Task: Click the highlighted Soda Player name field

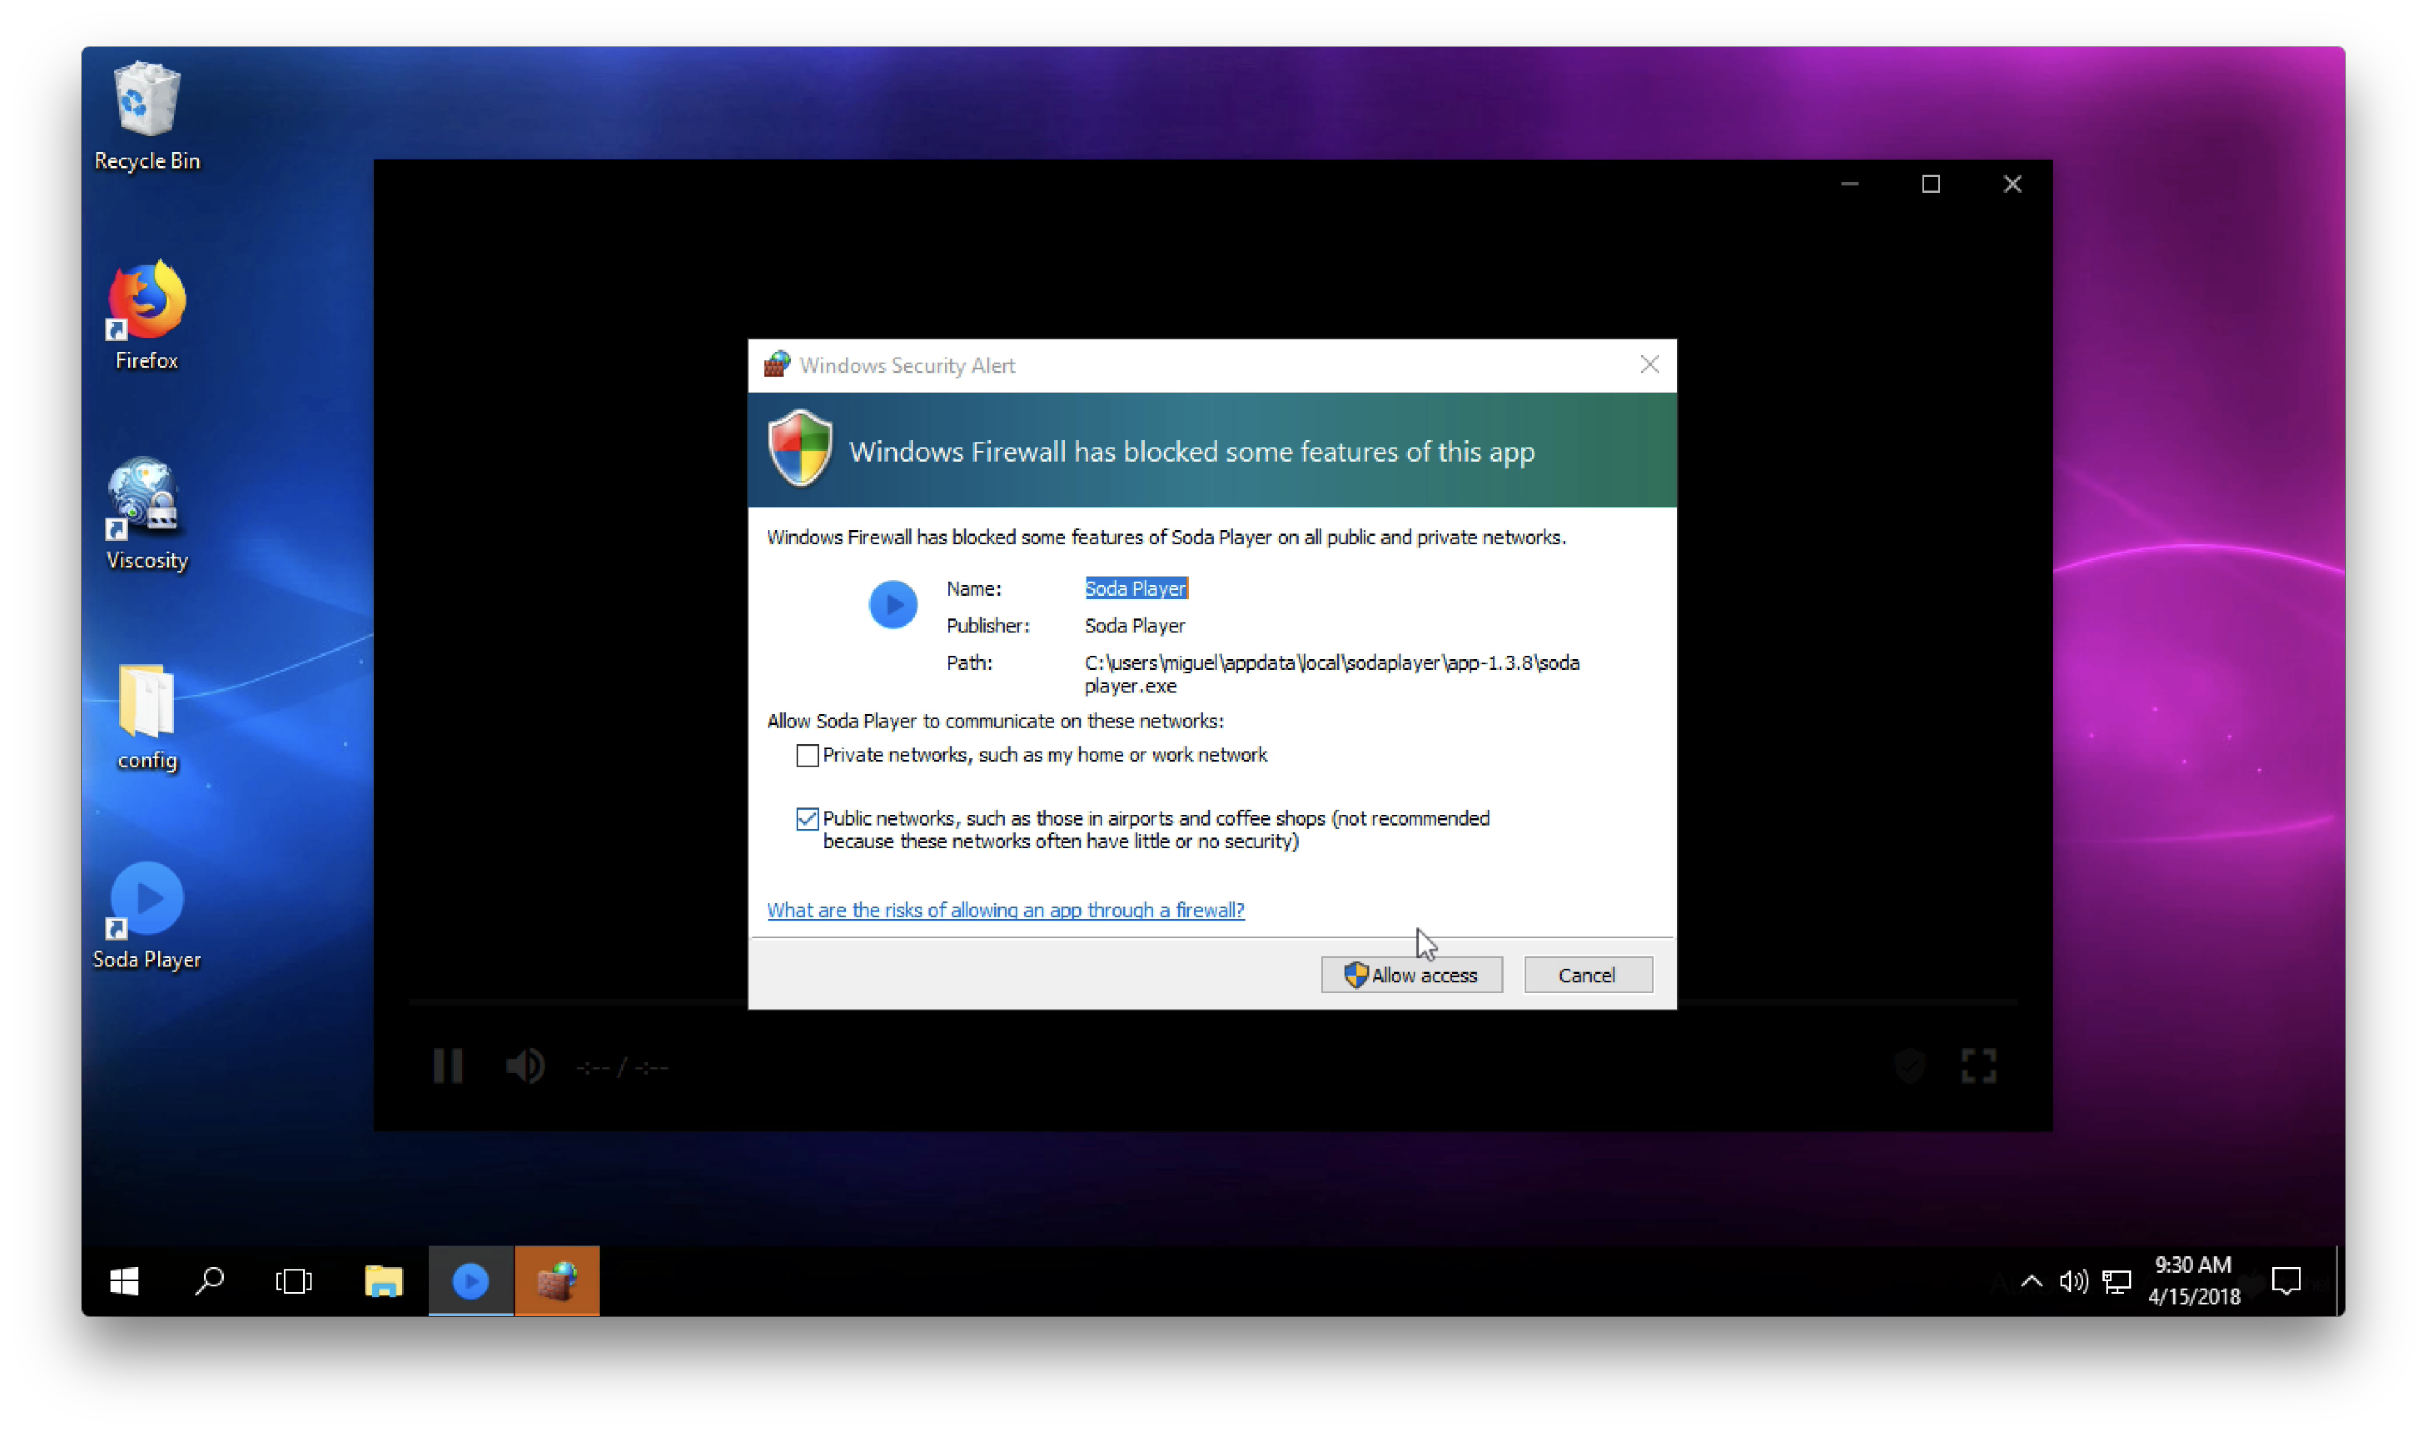Action: (1135, 588)
